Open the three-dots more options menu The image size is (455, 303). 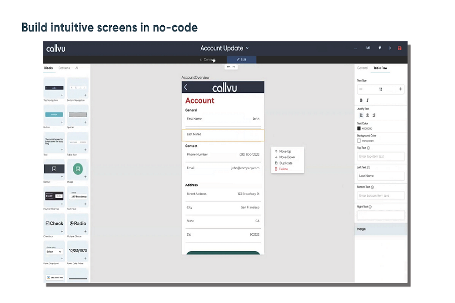355,48
